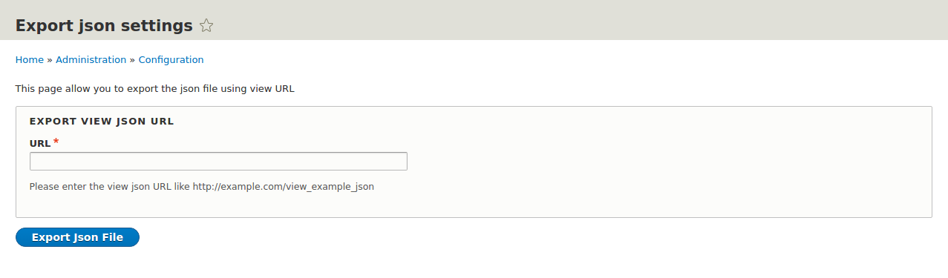948x278 pixels.
Task: Focus the URL text input field
Action: click(218, 161)
